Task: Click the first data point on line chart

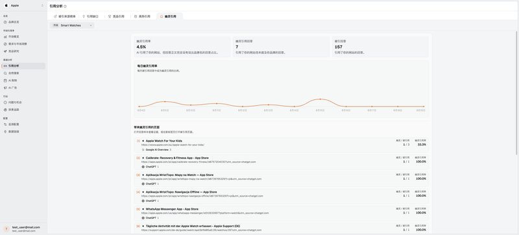Action: coord(139,106)
